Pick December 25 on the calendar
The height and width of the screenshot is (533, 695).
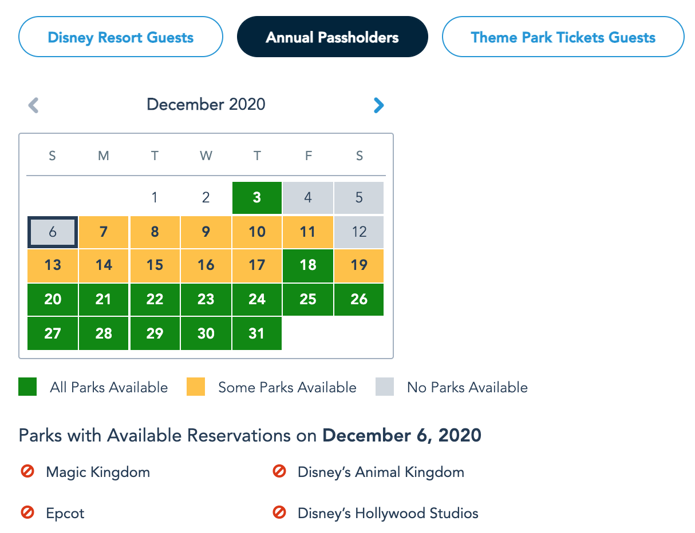308,299
